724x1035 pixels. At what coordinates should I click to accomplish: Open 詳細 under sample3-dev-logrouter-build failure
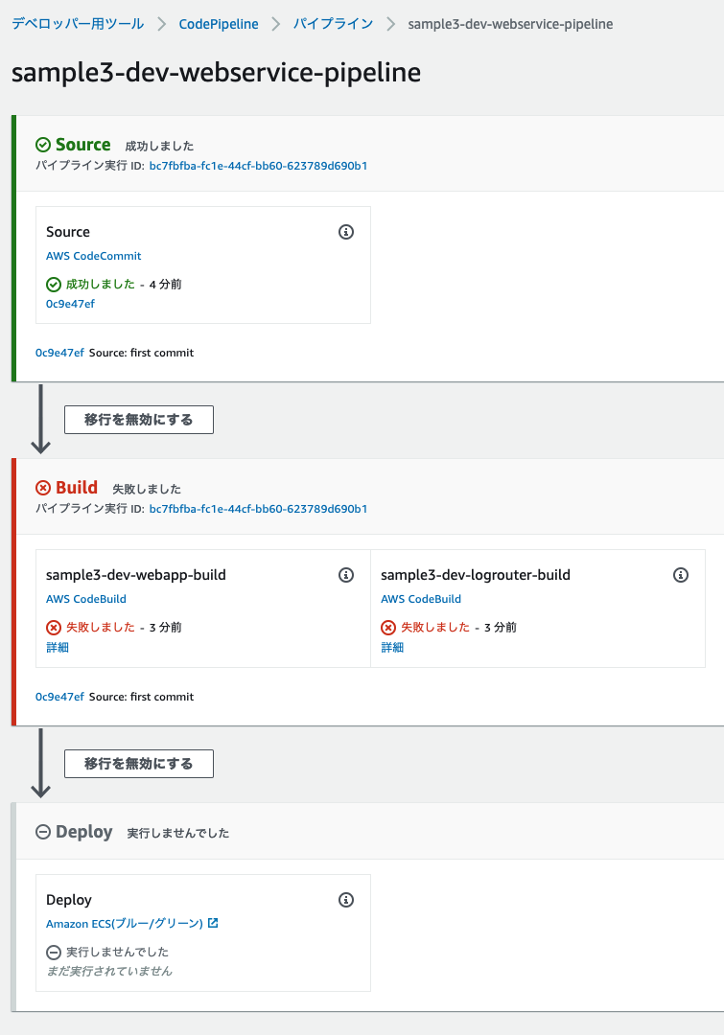(390, 647)
